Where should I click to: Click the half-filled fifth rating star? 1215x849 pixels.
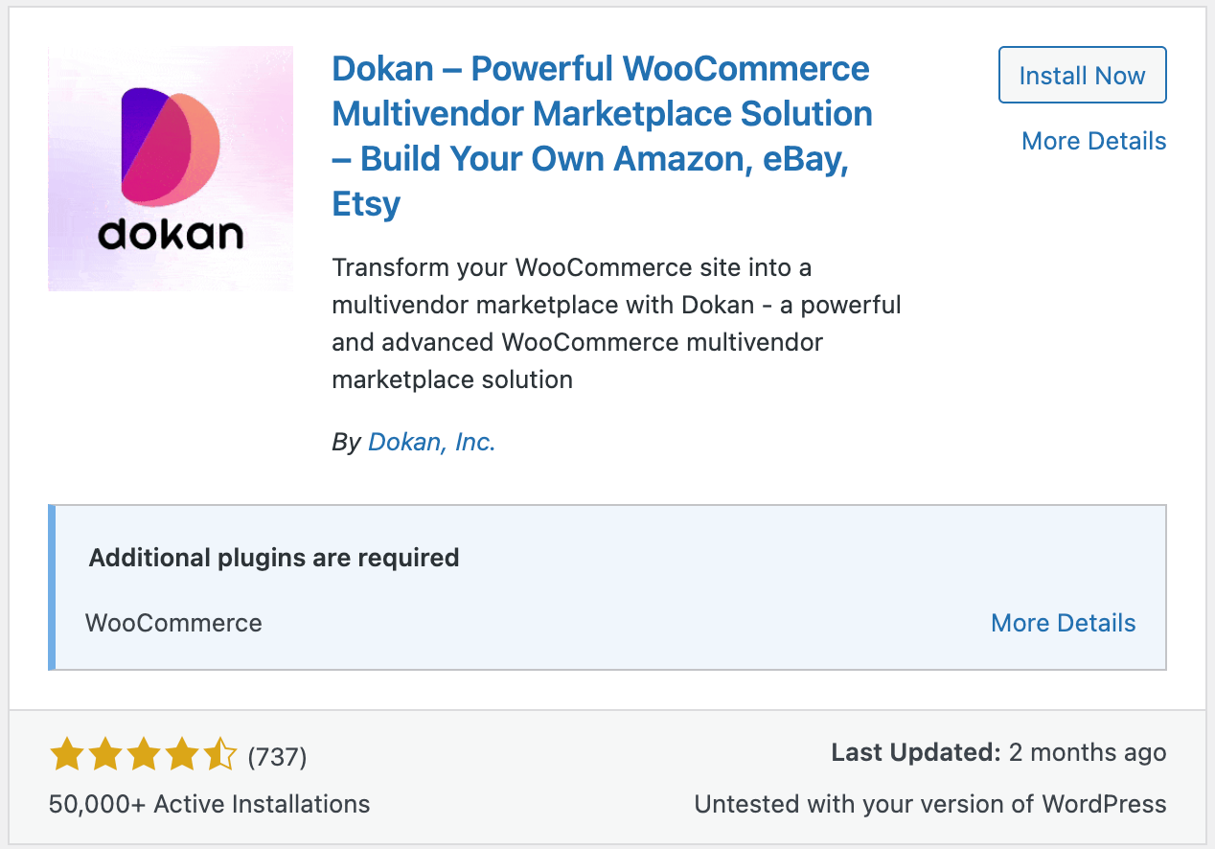(x=220, y=756)
